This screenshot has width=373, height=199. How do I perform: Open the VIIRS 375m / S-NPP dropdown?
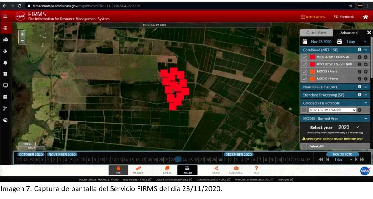tap(332, 110)
